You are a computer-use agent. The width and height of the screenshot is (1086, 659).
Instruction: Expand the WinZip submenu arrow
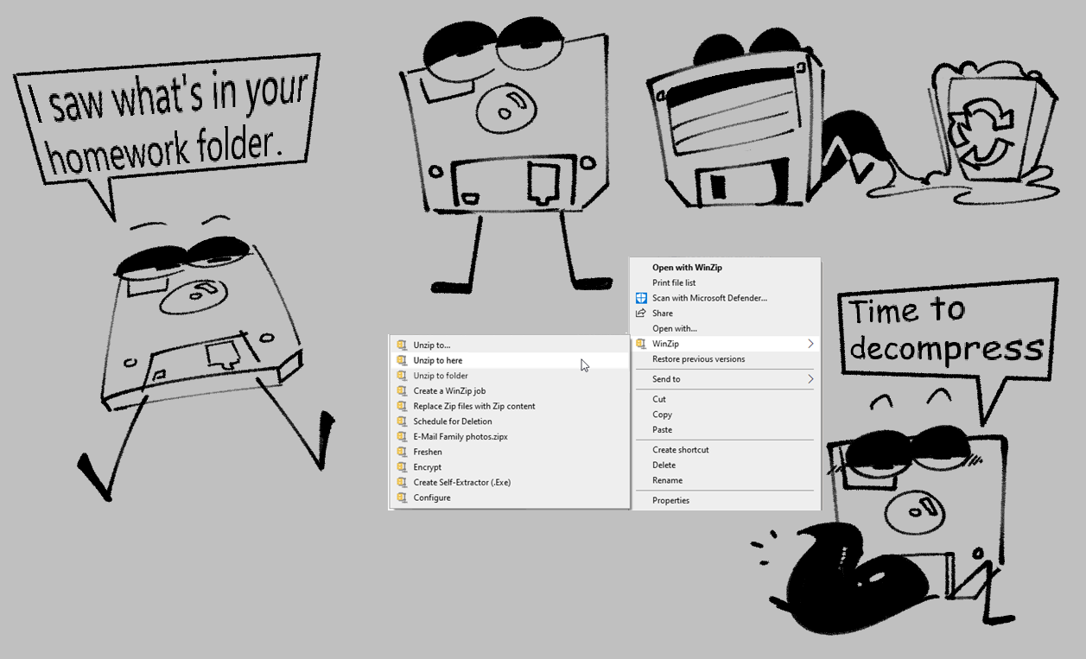(x=810, y=344)
